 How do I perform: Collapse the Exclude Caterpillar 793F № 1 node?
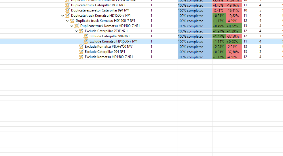point(76,31)
